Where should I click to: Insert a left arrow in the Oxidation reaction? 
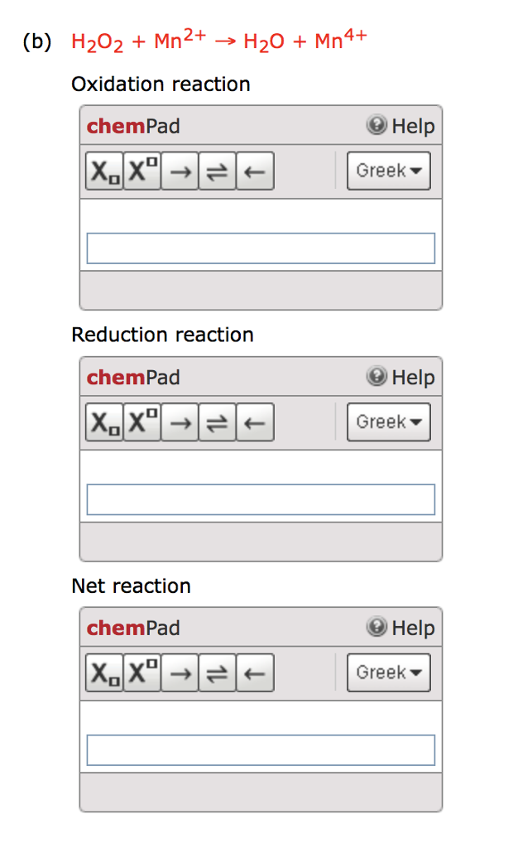254,171
